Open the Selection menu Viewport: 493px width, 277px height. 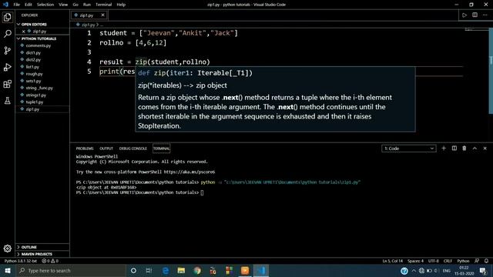coord(45,5)
